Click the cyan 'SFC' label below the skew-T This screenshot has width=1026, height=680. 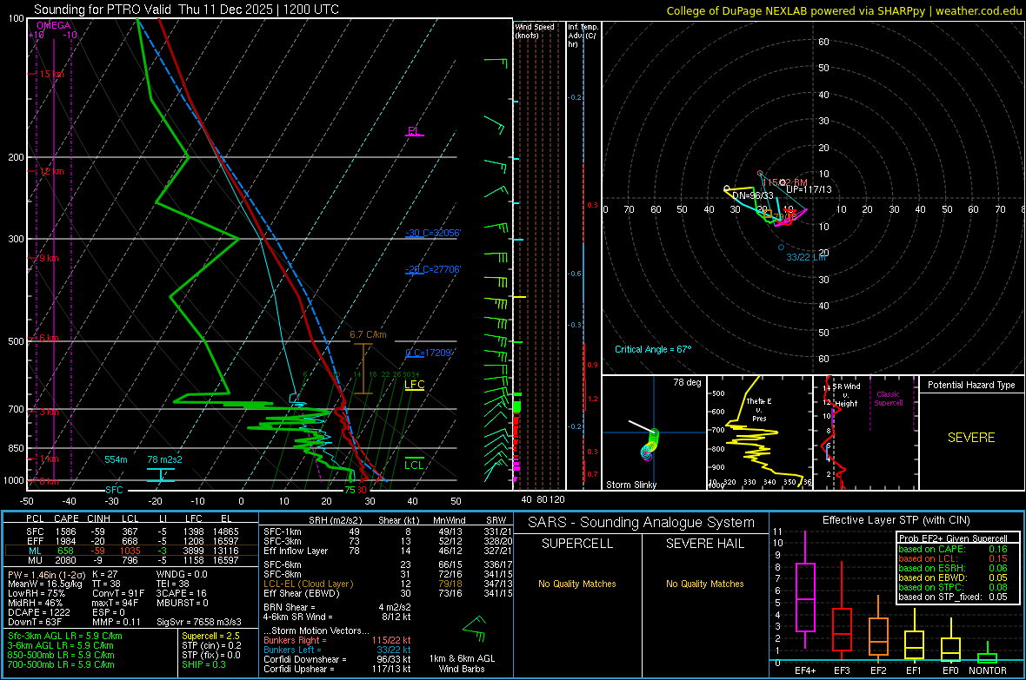(x=114, y=490)
